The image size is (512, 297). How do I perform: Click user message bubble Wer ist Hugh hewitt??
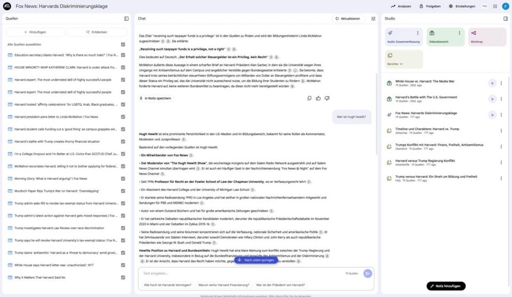[351, 117]
